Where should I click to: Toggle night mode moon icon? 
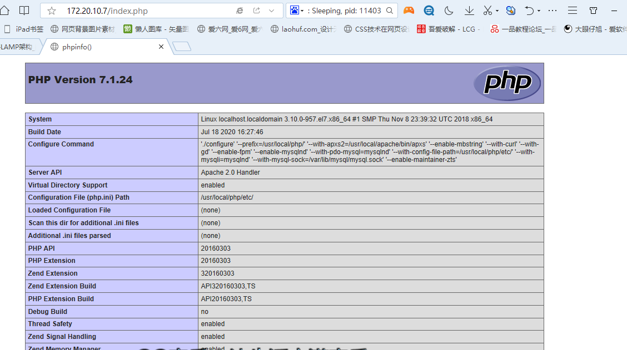(x=449, y=11)
